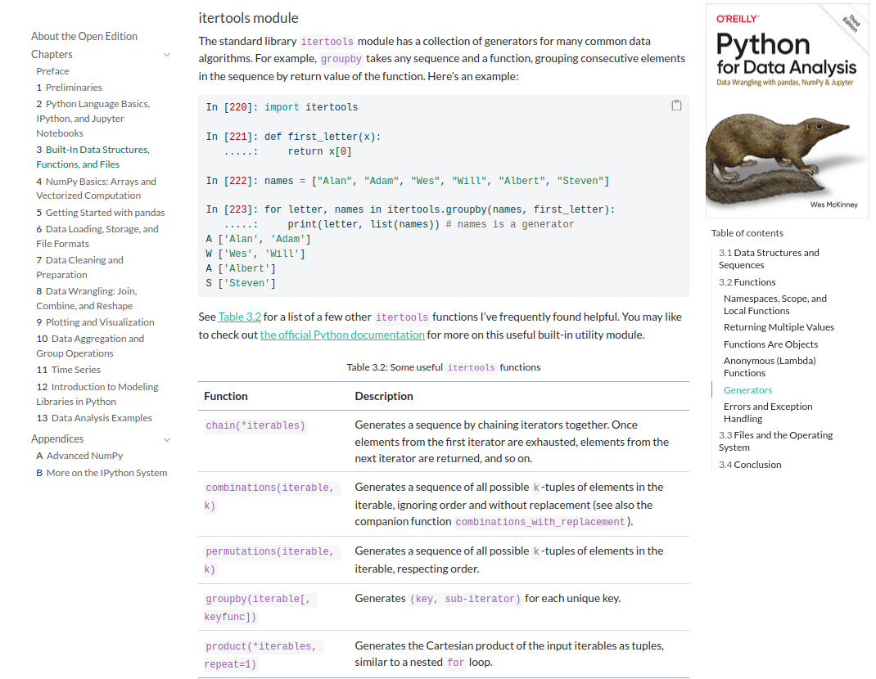Open chapter 10 Data Aggregation
The width and height of the screenshot is (876, 679).
(90, 346)
